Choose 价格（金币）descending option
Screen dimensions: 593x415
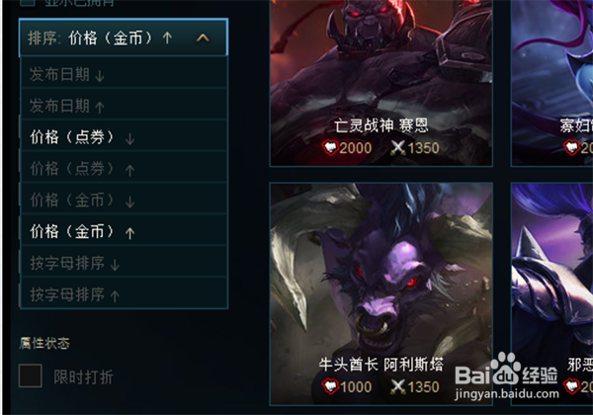pyautogui.click(x=125, y=200)
